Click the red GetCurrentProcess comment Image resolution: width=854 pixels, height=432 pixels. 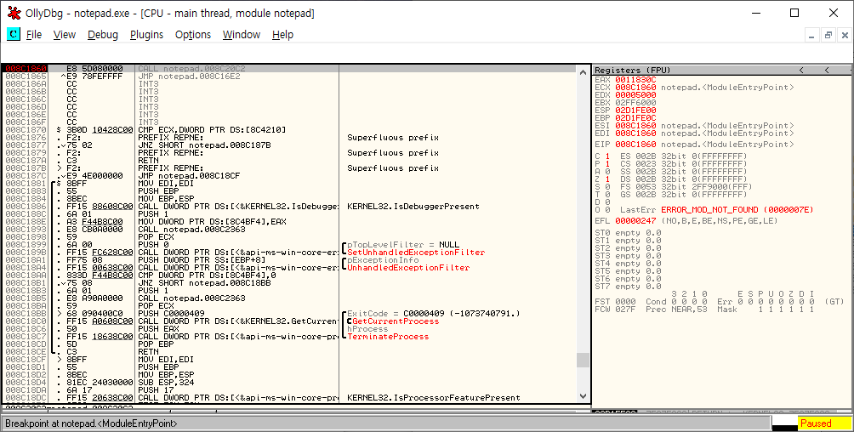tap(396, 321)
